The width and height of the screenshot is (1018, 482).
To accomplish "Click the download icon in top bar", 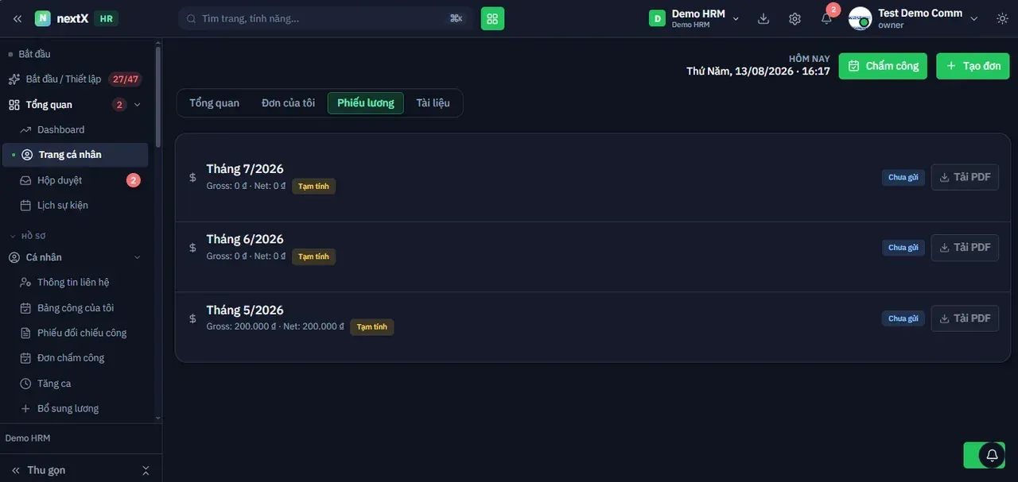I will (x=763, y=18).
